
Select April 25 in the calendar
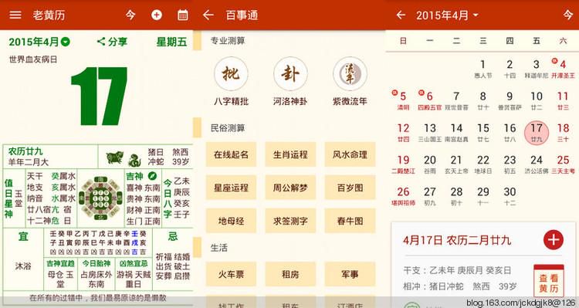point(563,164)
